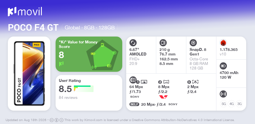
Task: Click the screen size icon
Action: (133, 43)
